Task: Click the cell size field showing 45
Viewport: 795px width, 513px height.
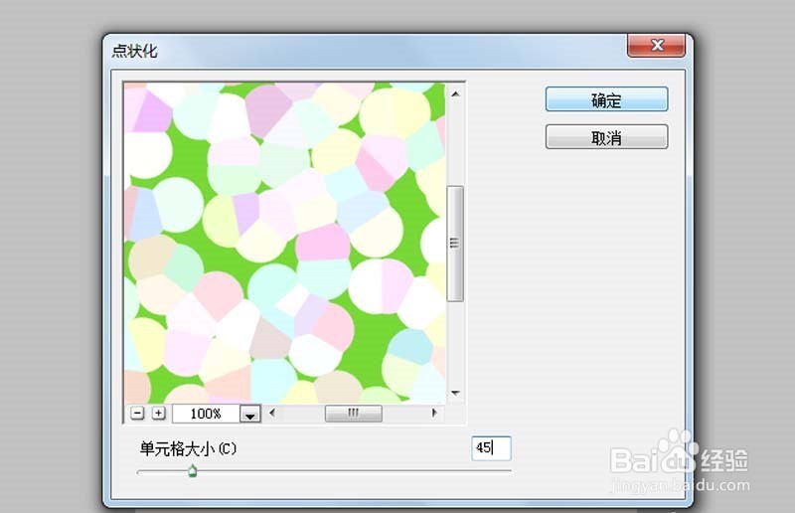Action: 491,448
